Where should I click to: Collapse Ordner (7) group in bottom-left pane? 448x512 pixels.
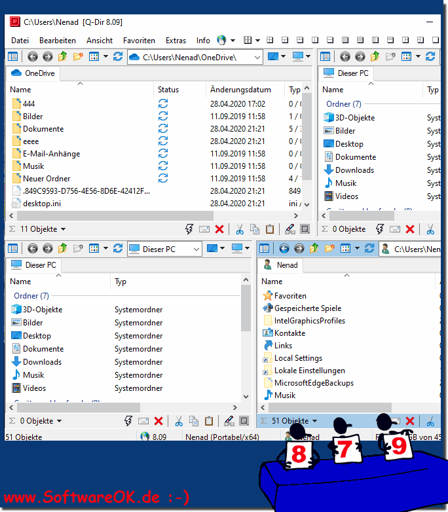tap(31, 296)
